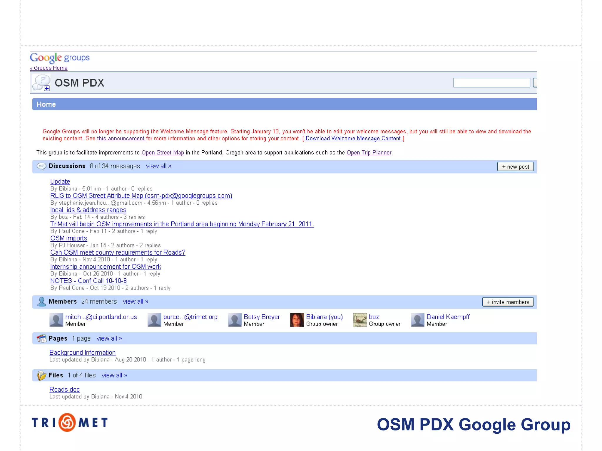This screenshot has width=602, height=451.
Task: Open Background Information page
Action: point(82,353)
